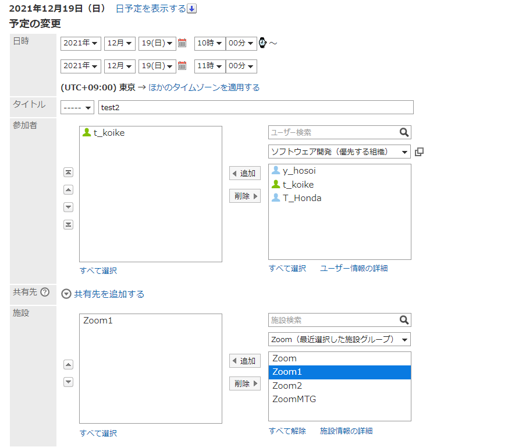Open the Zoom facility group dropdown
The height and width of the screenshot is (447, 508).
pos(339,339)
